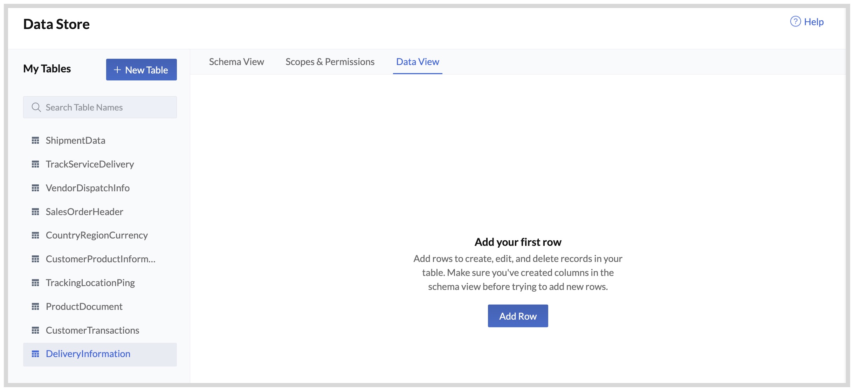
Task: Open the CustomerProductInform... table
Action: pyautogui.click(x=101, y=259)
